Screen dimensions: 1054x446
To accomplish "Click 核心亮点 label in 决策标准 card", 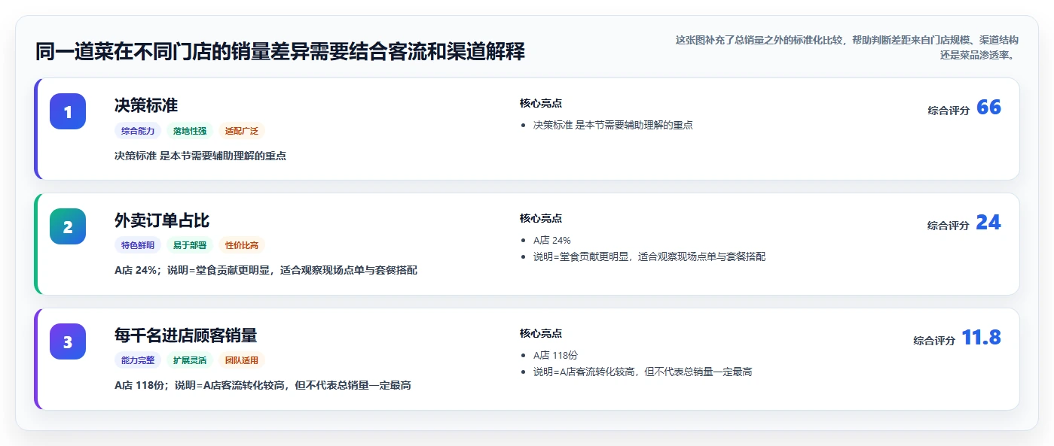I will click(x=541, y=104).
